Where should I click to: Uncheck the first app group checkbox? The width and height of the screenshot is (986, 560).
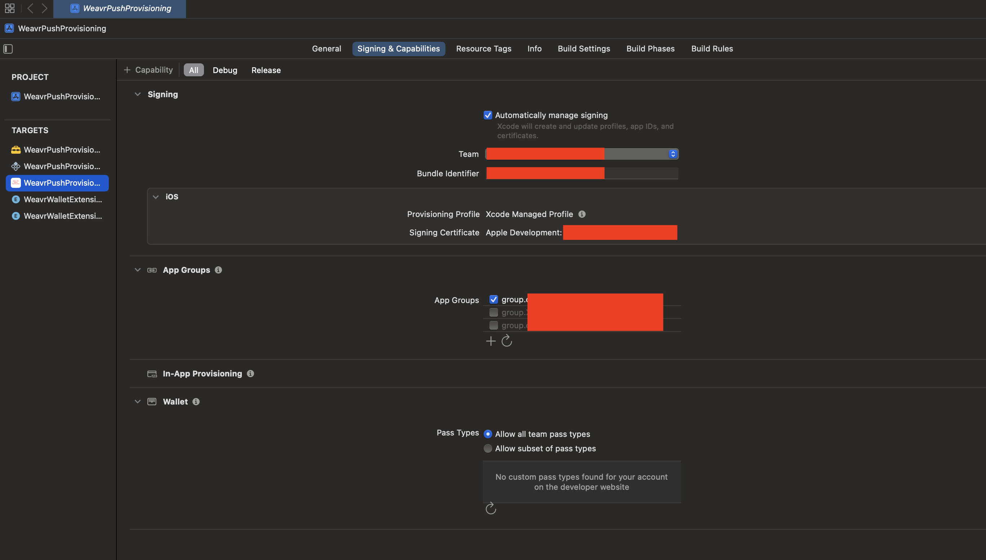point(493,299)
